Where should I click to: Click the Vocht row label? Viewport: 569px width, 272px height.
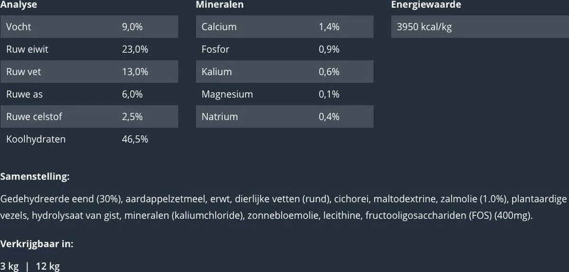click(x=18, y=27)
